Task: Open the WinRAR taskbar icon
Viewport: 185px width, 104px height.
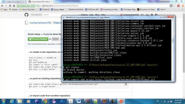Action: [x=87, y=101]
